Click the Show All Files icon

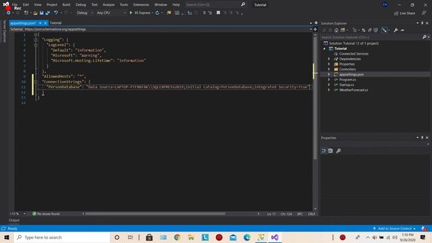pos(376,30)
